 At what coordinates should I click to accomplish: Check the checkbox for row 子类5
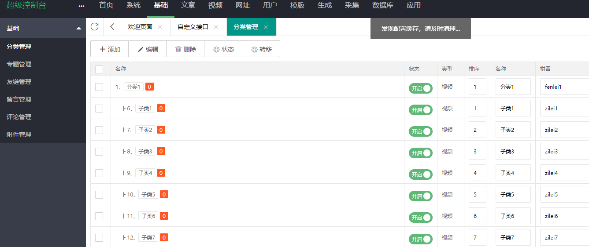pos(99,195)
